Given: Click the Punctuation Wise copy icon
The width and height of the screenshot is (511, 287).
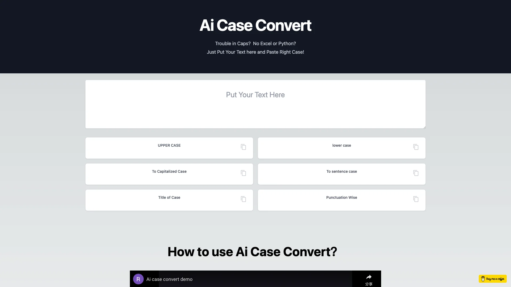Looking at the screenshot, I should pos(416,199).
